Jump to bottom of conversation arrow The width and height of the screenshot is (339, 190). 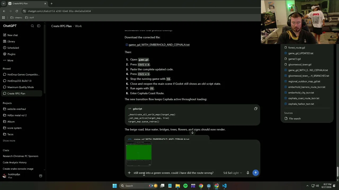coord(192,132)
